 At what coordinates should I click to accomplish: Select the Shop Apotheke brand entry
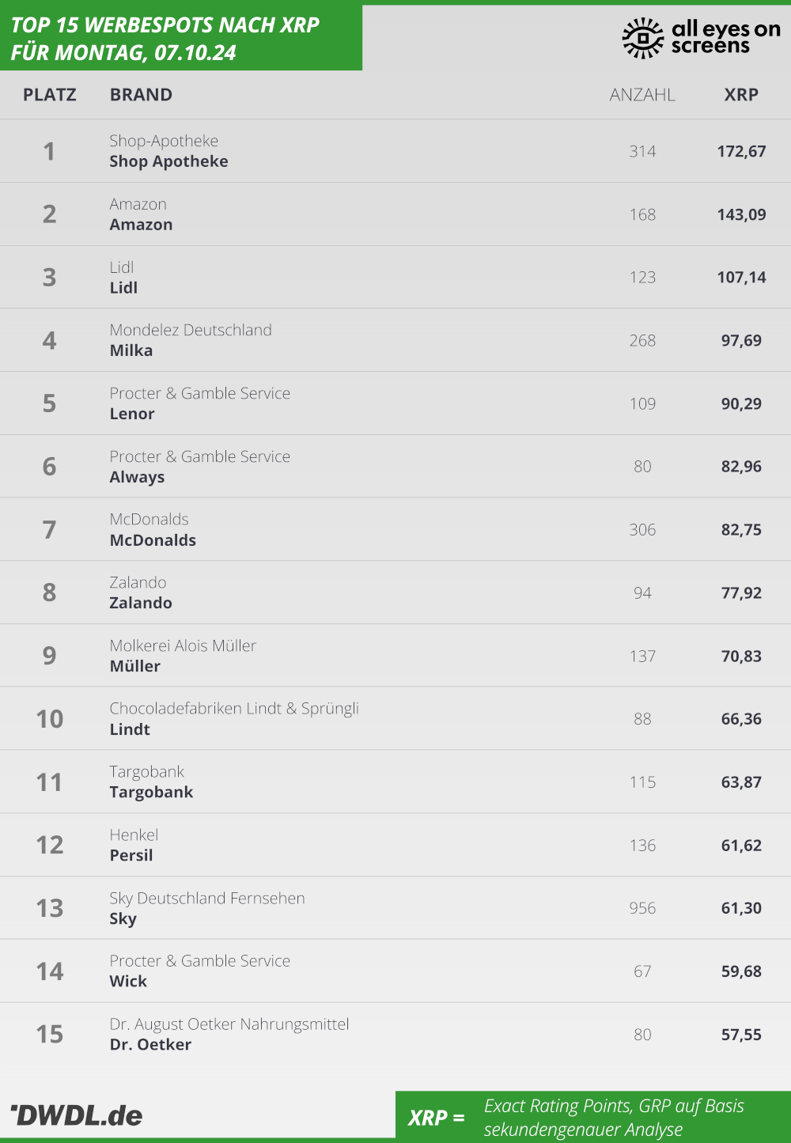168,161
